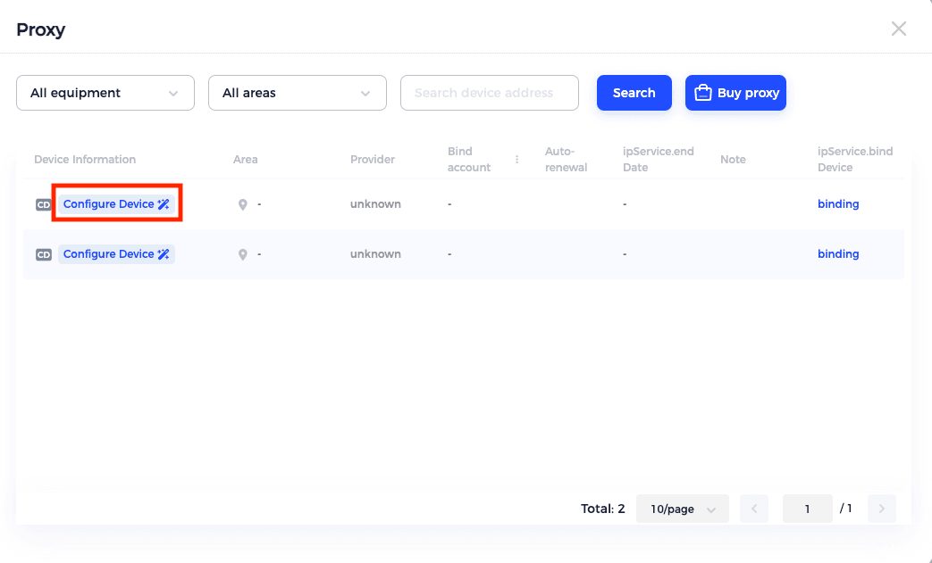Open the All equipment dropdown

click(x=105, y=92)
